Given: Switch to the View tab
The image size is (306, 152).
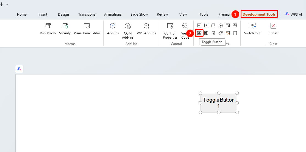Looking at the screenshot, I should [x=183, y=15].
